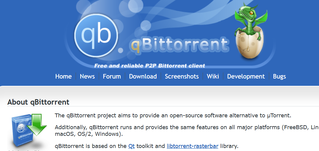Screen dimensions: 319x151
Task: Follow the Qt toolkit link
Action: pos(131,146)
